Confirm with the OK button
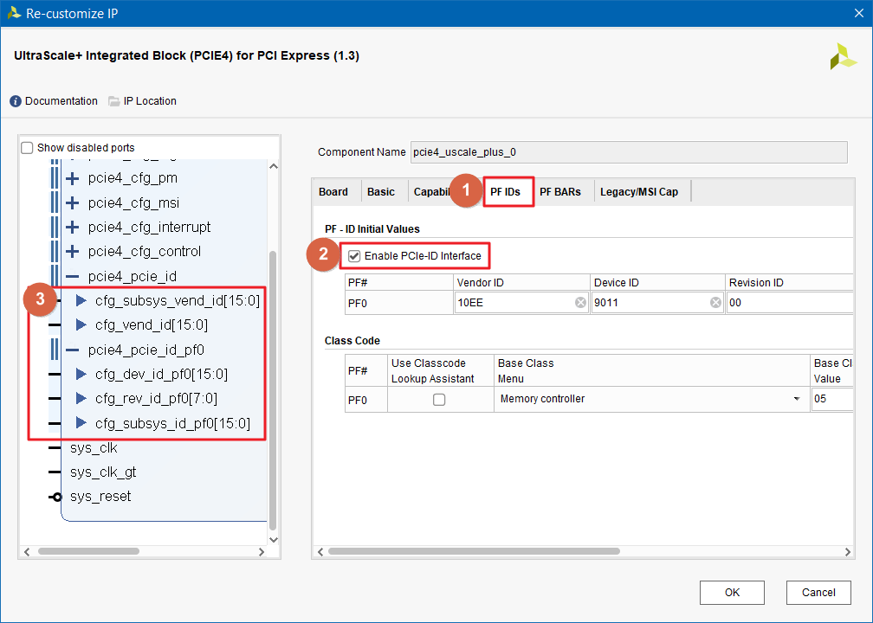The height and width of the screenshot is (623, 873). pyautogui.click(x=732, y=593)
